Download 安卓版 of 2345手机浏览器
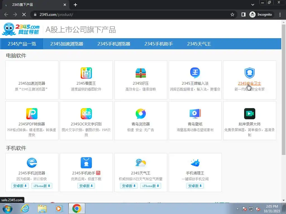This screenshot has height=214, width=286. coord(20,186)
